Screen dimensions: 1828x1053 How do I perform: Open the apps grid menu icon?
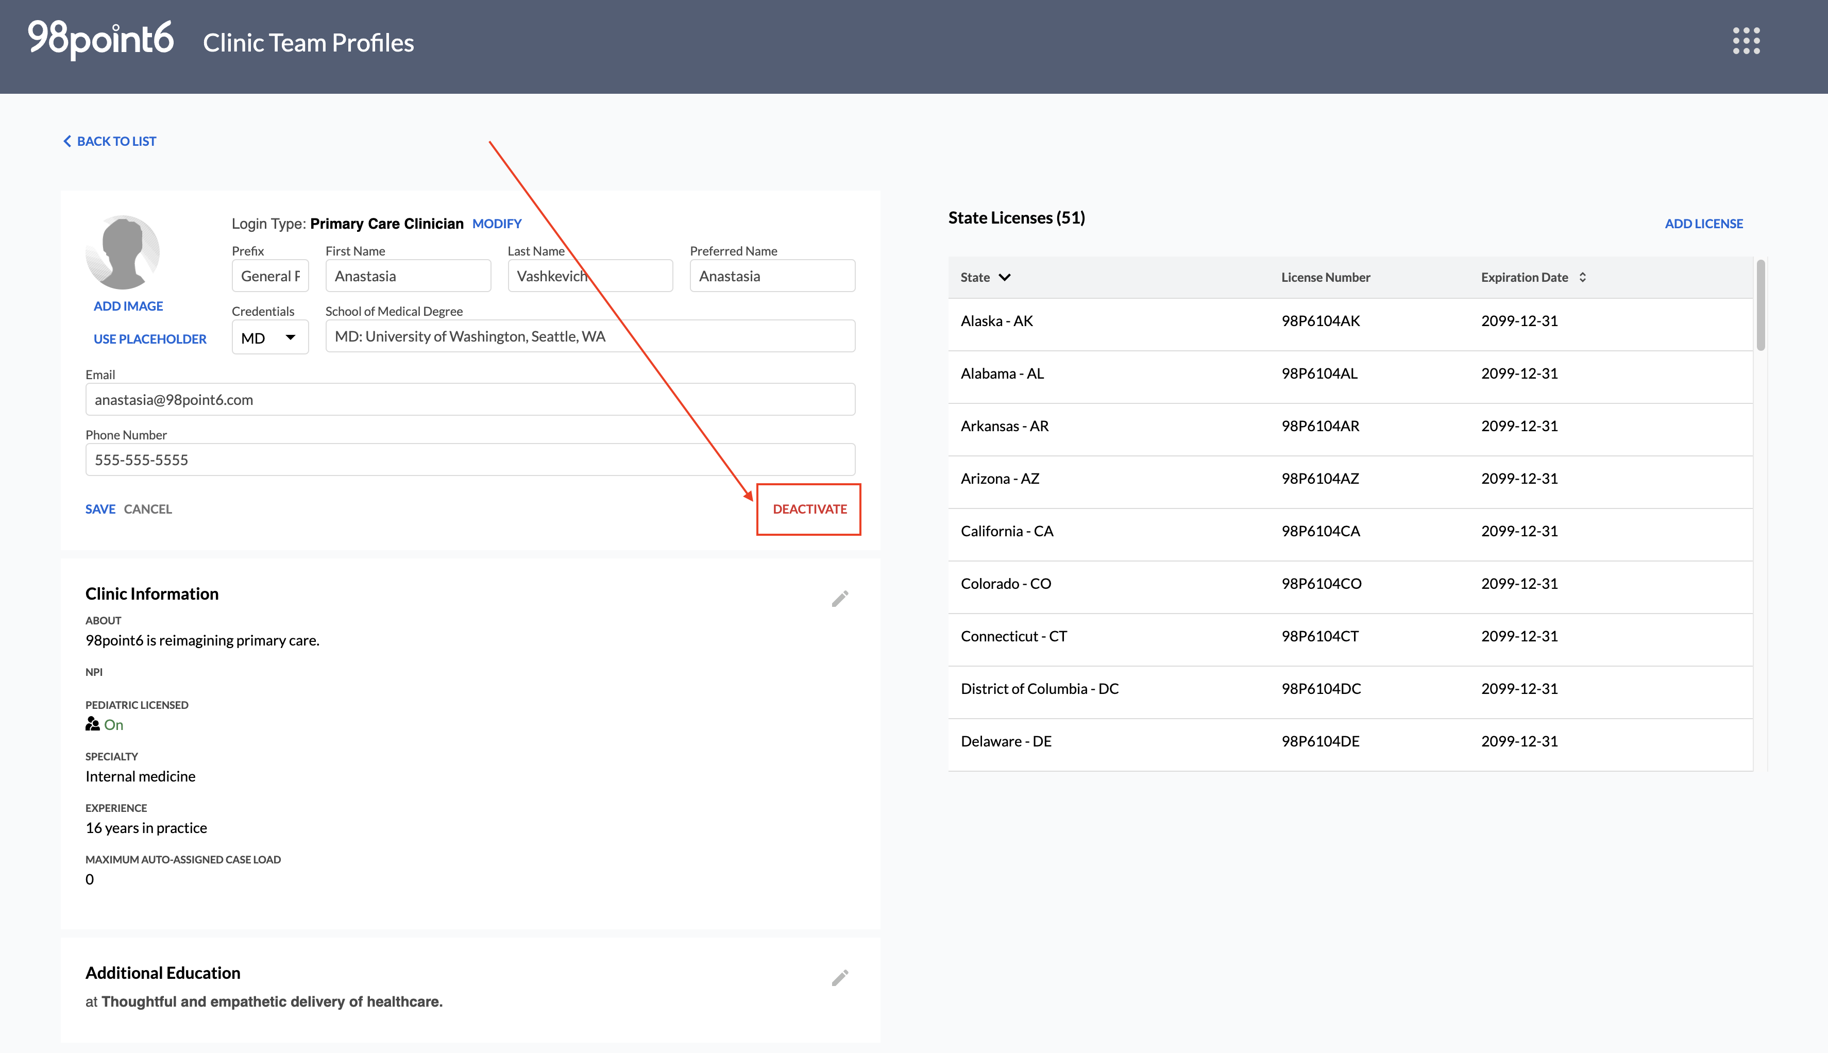tap(1746, 41)
